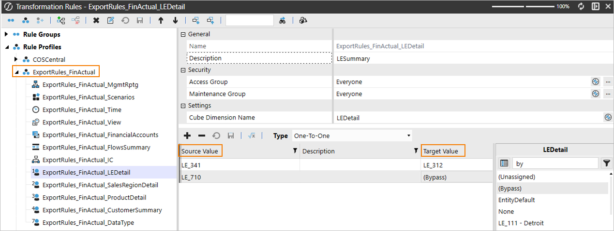The image size is (614, 231).
Task: Click the LEDetail search field containing 'by'
Action: 555,163
